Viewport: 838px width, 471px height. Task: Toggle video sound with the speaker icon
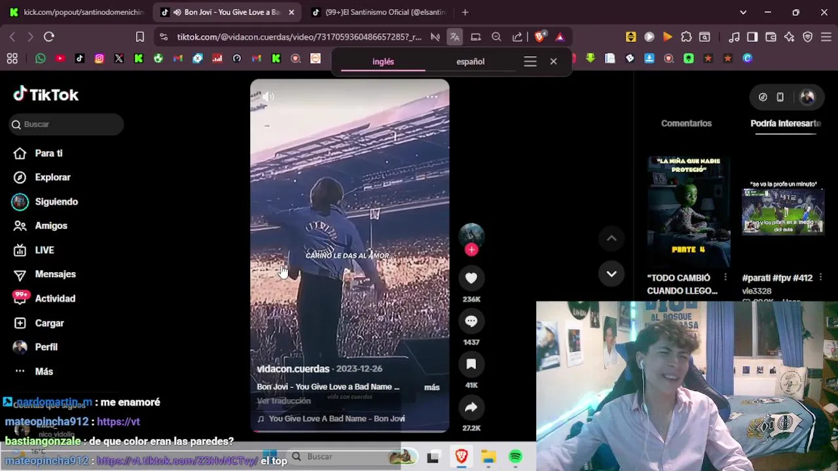(x=268, y=97)
